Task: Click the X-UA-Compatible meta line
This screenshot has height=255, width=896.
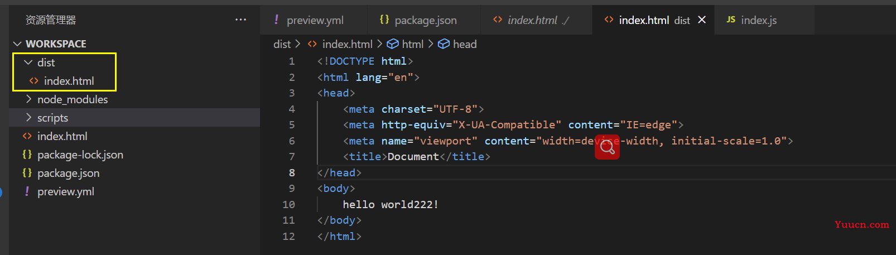Action: click(x=513, y=125)
